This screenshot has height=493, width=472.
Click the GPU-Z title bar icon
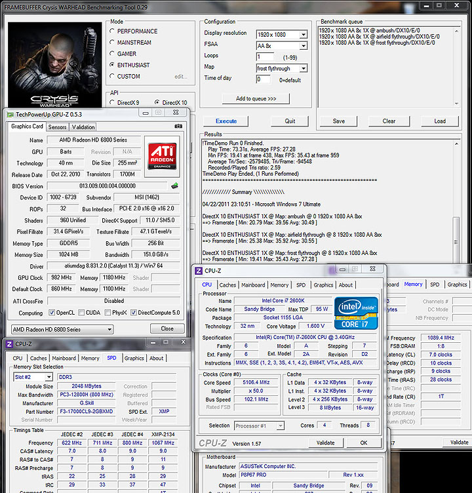[x=10, y=115]
